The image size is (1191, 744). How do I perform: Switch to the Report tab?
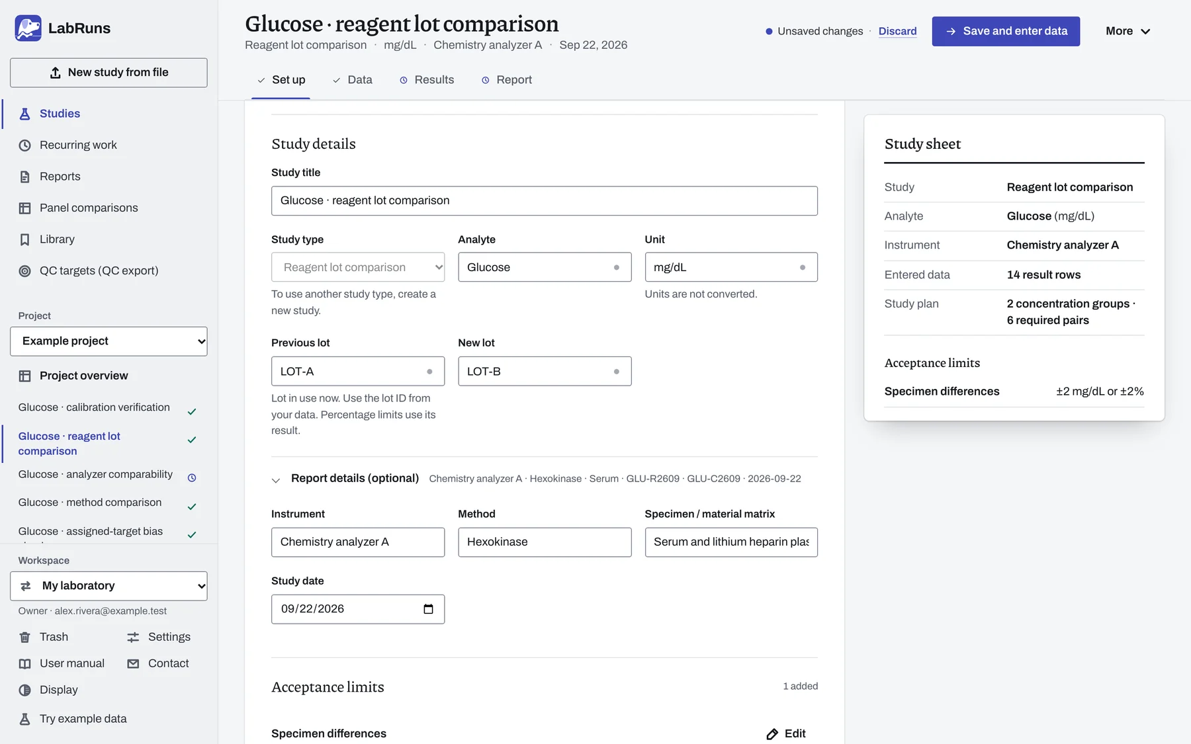tap(506, 80)
